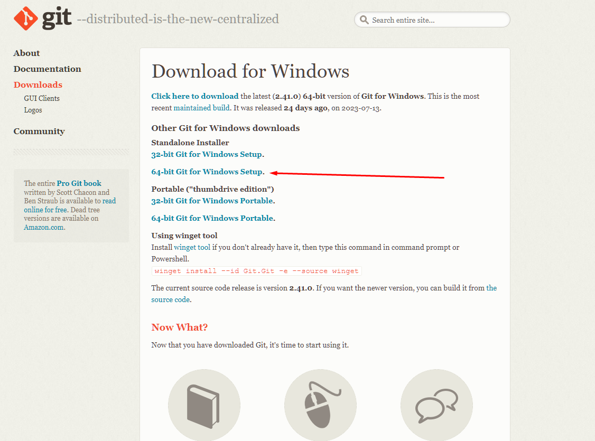Open the Community section

click(x=39, y=131)
